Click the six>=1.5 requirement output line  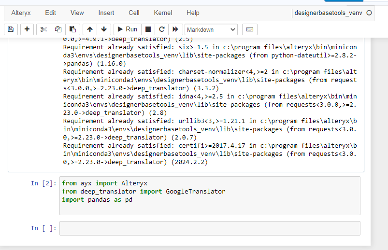coord(210,56)
